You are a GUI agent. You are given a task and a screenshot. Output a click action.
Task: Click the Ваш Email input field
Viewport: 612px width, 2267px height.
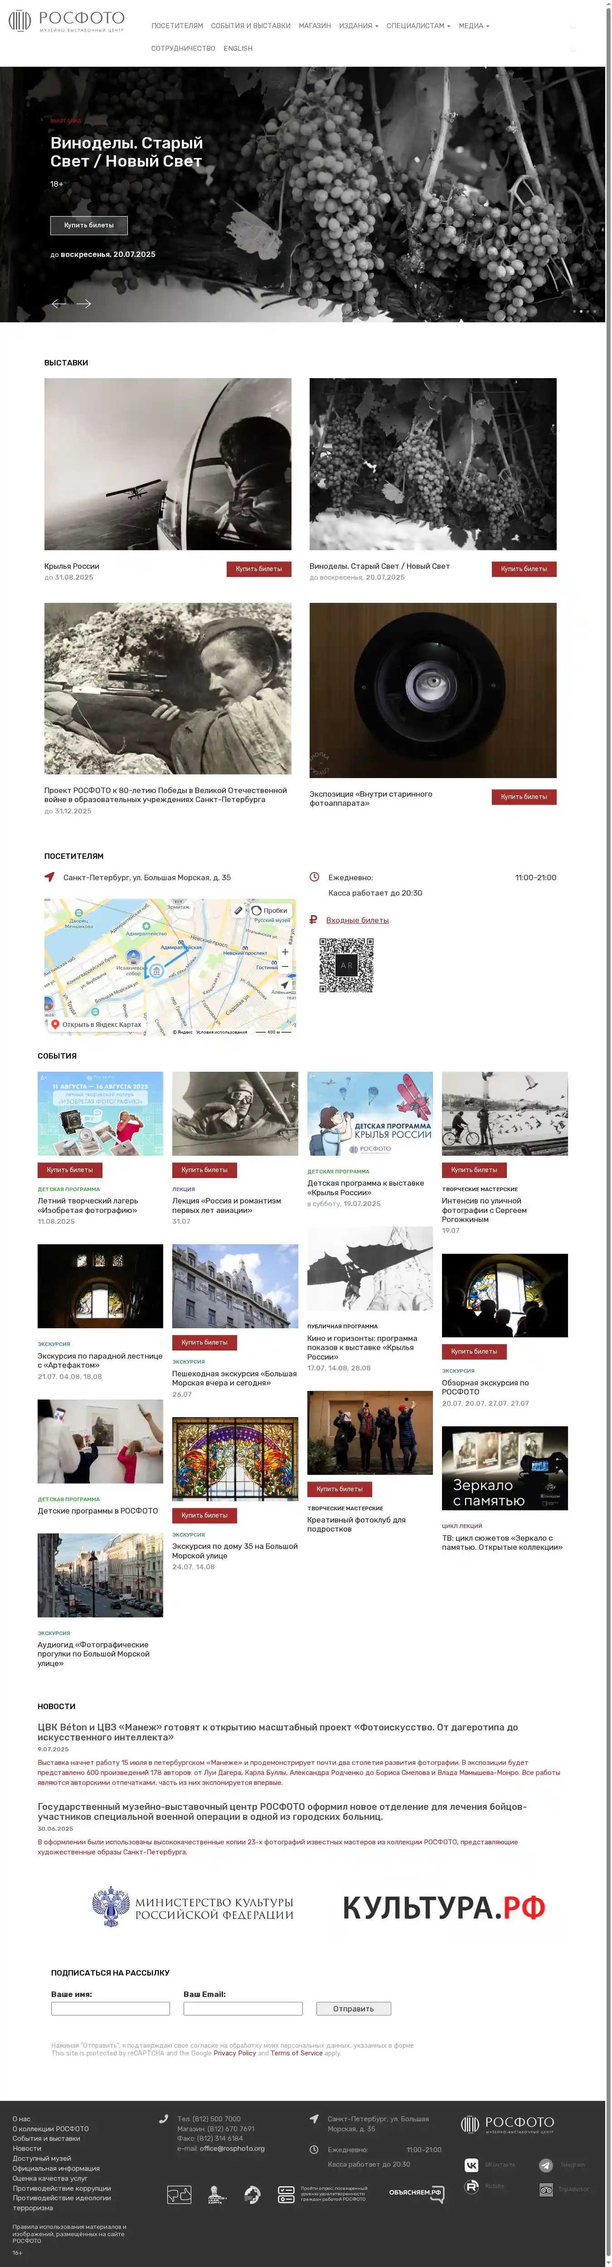click(243, 2009)
